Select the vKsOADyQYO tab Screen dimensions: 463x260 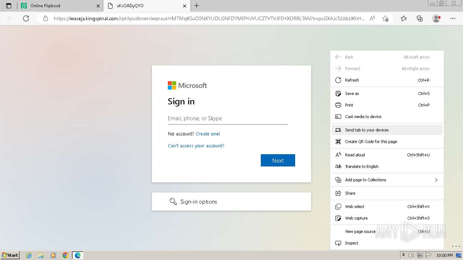(147, 6)
